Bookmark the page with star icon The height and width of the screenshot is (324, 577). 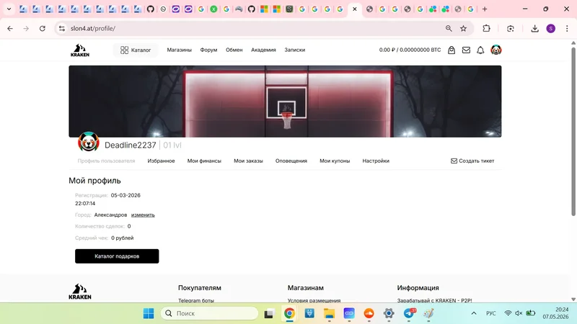(x=463, y=28)
